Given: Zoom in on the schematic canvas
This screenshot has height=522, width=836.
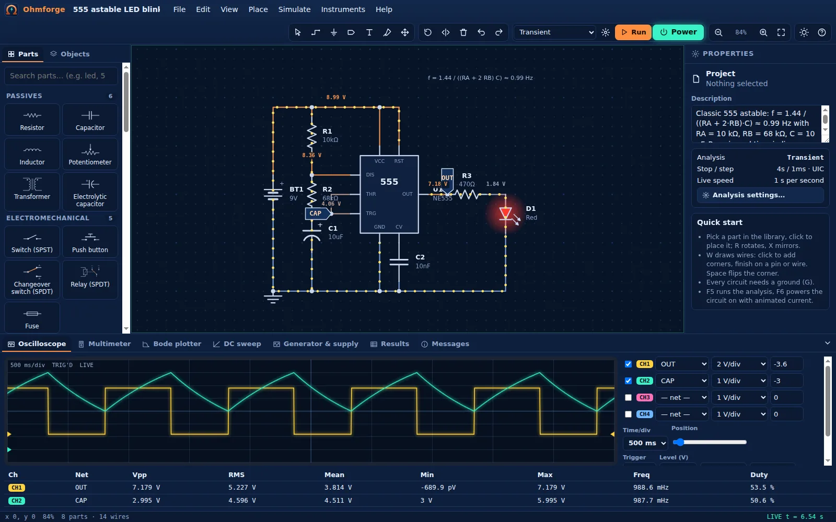Looking at the screenshot, I should pos(763,32).
